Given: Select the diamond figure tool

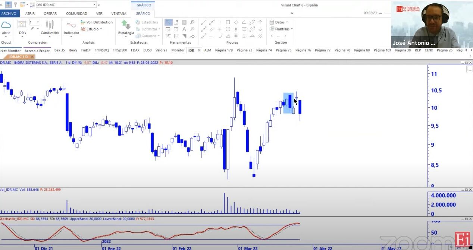Looking at the screenshot, I should 236,22.
